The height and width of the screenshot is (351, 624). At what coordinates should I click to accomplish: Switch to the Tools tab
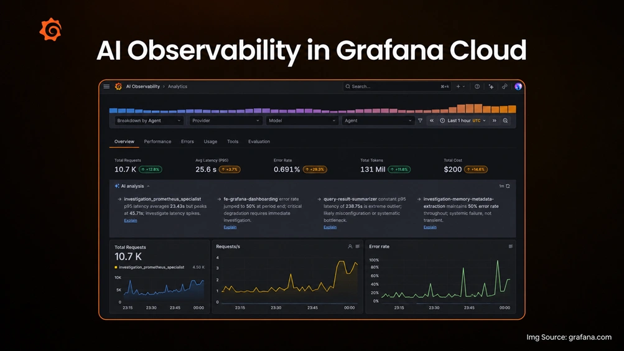(x=233, y=142)
